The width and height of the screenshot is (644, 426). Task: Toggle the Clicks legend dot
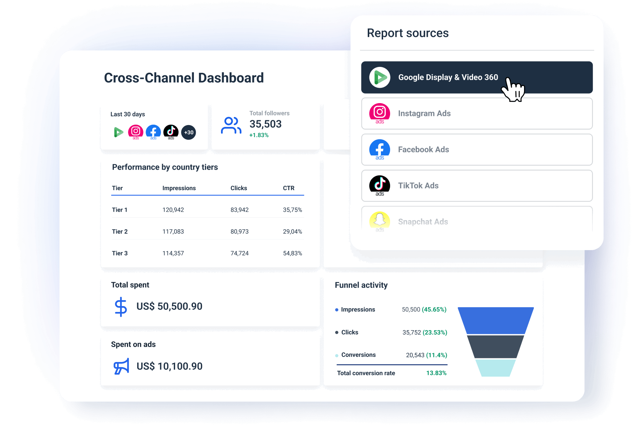pos(336,333)
